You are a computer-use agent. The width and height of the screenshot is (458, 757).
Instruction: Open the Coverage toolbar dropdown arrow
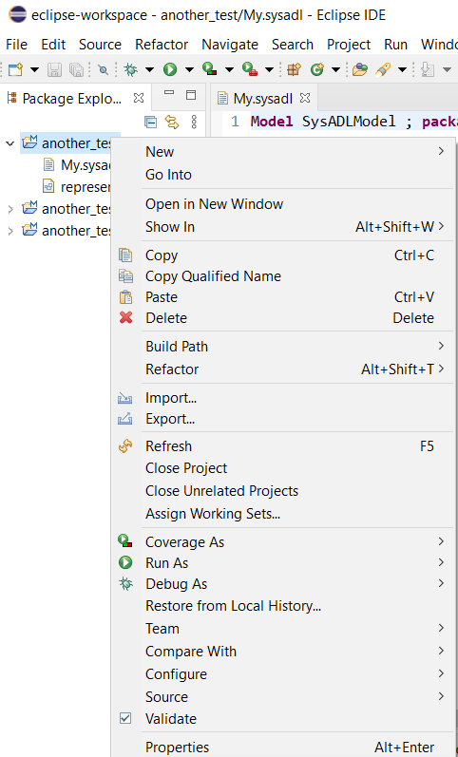pyautogui.click(x=229, y=70)
